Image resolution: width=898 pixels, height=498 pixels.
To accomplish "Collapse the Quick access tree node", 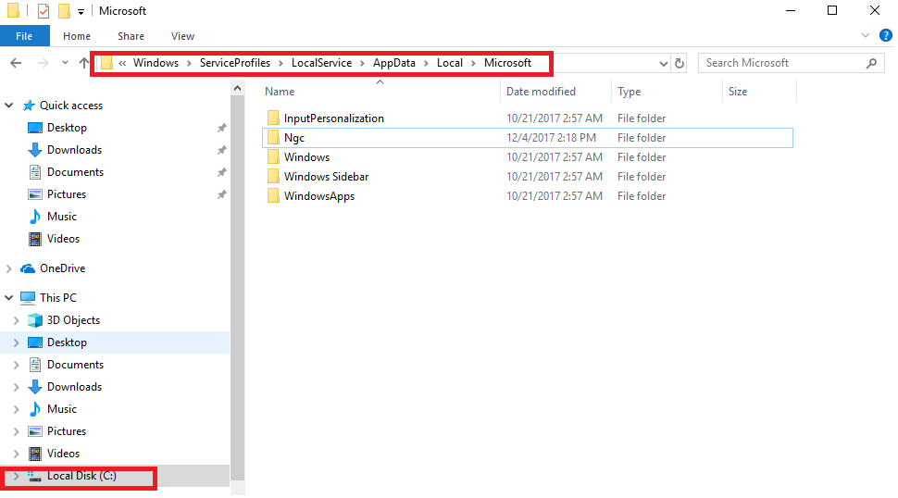I will [x=9, y=106].
